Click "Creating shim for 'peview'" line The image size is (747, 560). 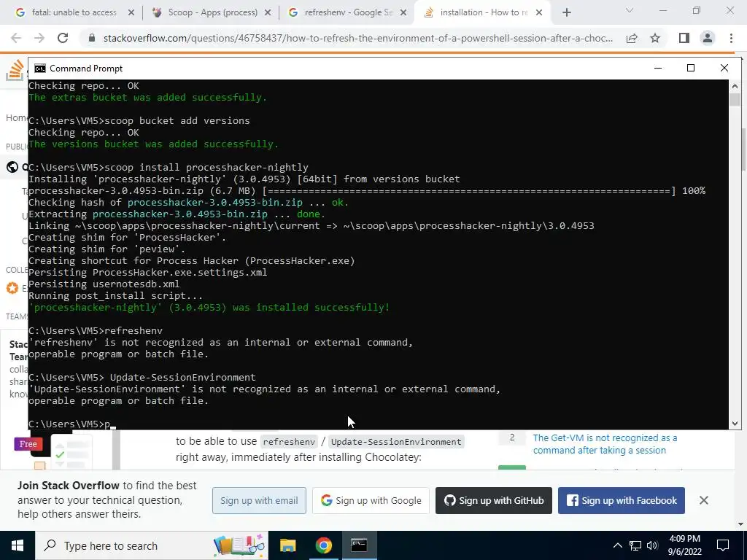(107, 249)
